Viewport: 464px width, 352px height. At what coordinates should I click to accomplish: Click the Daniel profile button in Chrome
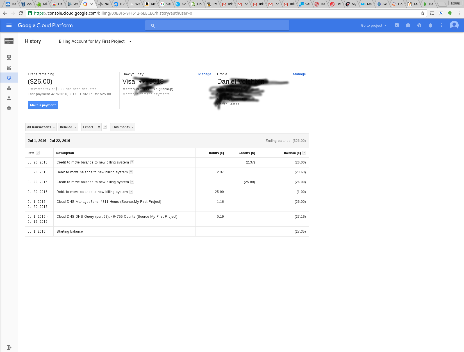click(455, 3)
